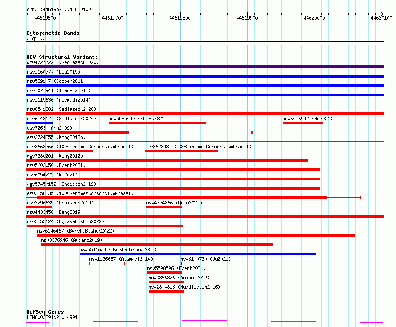The image size is (396, 327).
Task: Open variant nsv6146467 (ByrskaBishop2022)
Action: pos(76,231)
